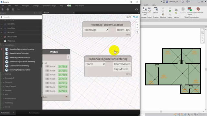Click the Revit help question mark icon
This screenshot has height=116, width=207.
pyautogui.click(x=187, y=2)
